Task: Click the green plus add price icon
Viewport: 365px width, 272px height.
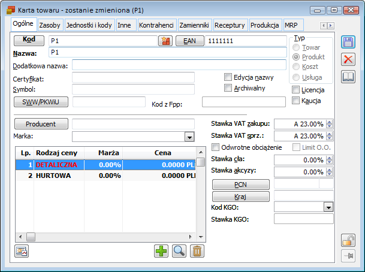Action: click(161, 251)
